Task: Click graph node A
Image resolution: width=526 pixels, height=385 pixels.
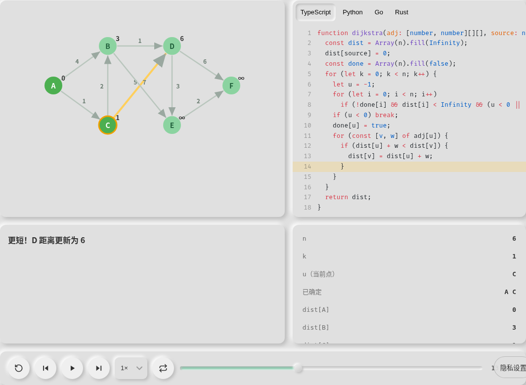Action: tap(53, 86)
